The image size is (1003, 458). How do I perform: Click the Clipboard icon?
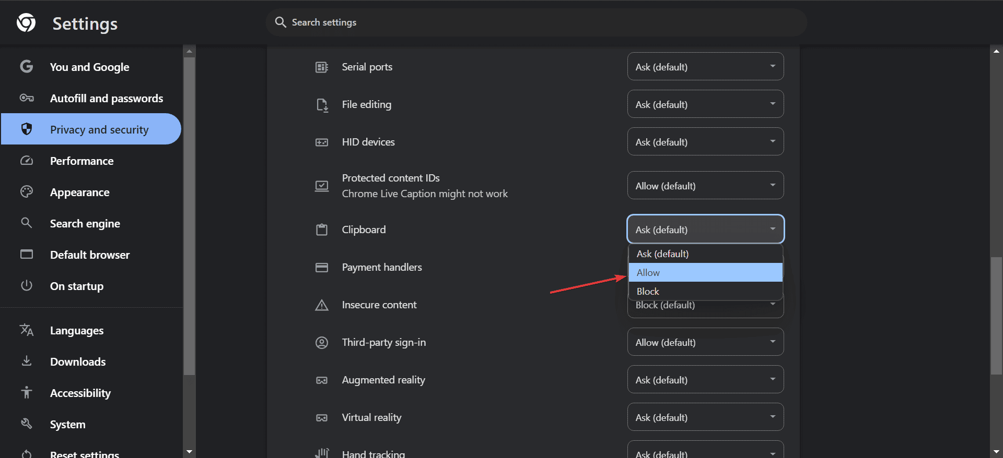[x=322, y=230]
